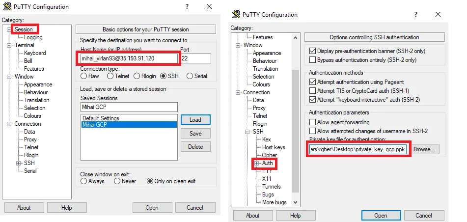Collapse the Session tree node in left window
Viewport: 467px width, 222px height.
9,29
